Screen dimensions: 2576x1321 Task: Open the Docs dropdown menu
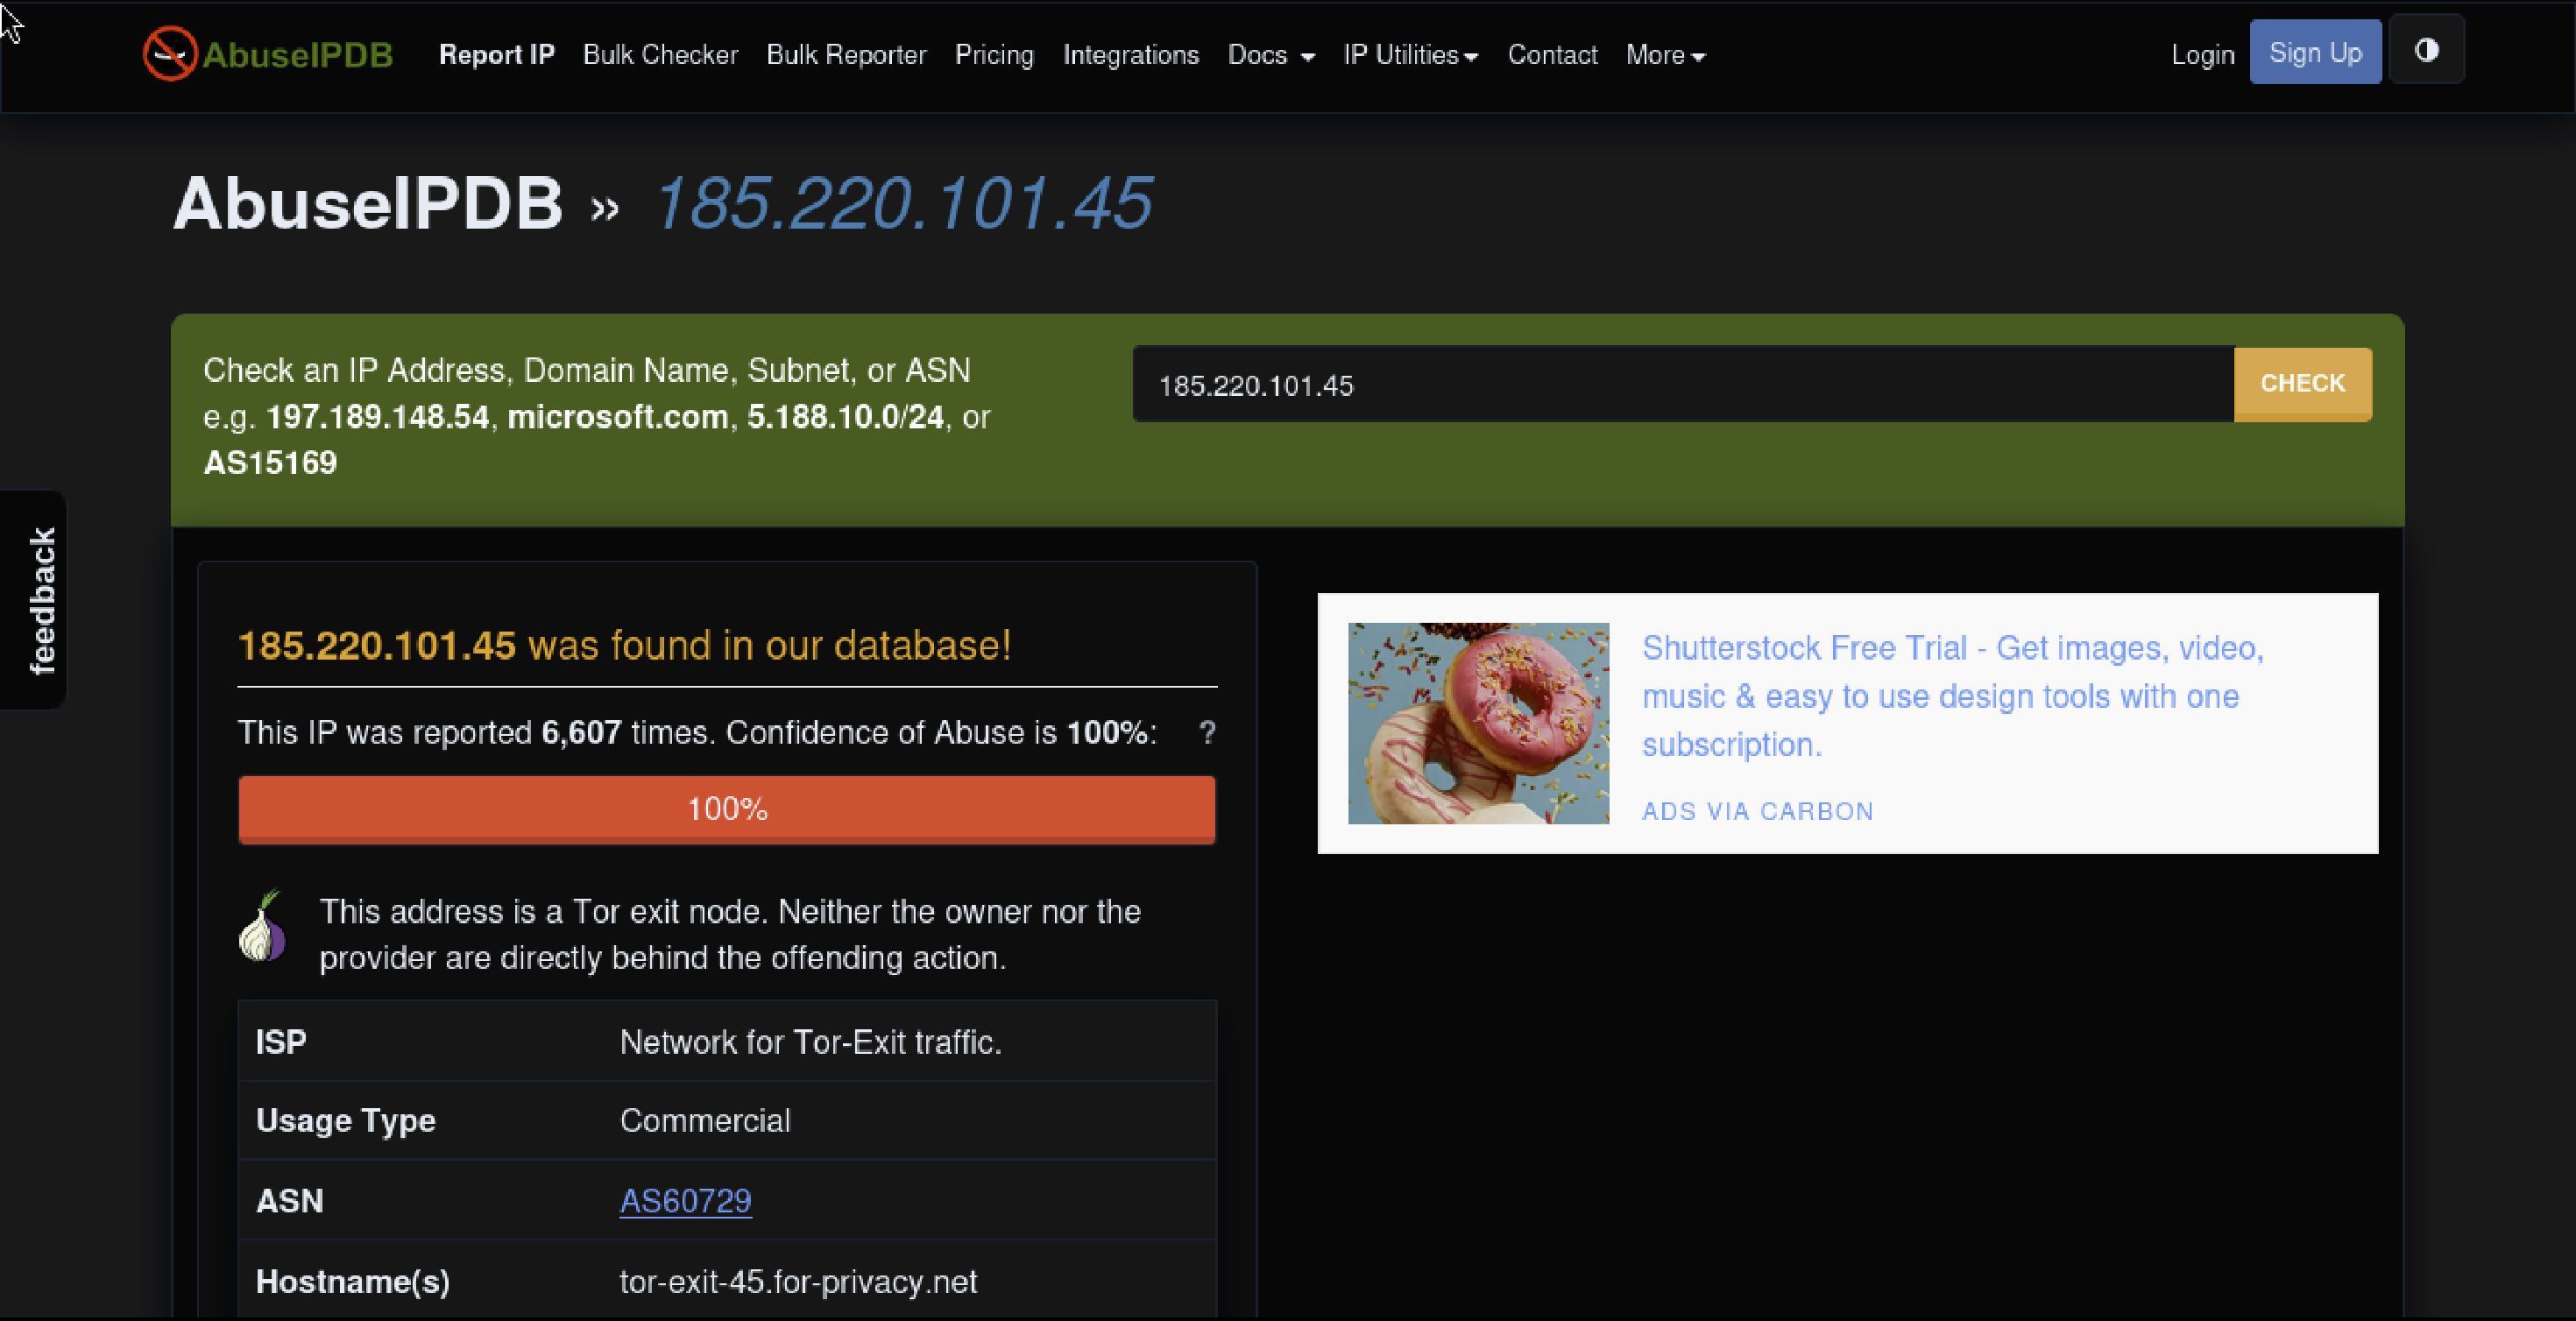(x=1271, y=55)
